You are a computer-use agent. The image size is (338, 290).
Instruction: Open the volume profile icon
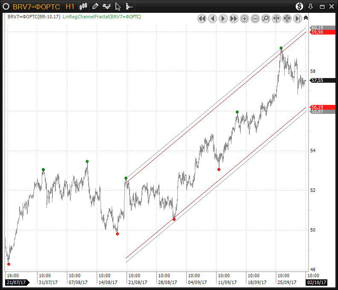click(129, 6)
